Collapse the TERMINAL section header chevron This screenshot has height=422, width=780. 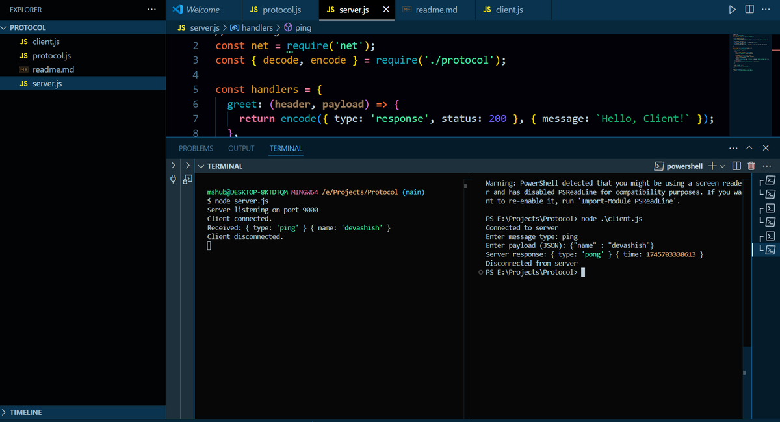[x=201, y=166]
